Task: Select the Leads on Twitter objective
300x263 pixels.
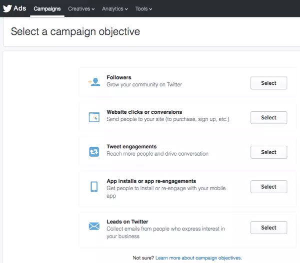Action: click(268, 228)
